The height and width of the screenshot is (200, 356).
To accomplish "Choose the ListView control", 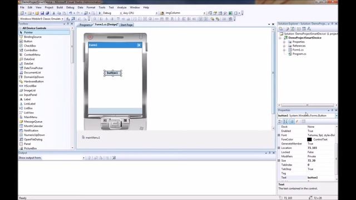I will pos(29,113).
